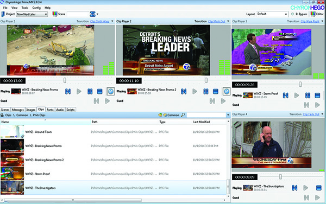326x204 pixels.
Task: Select the WXYZ - Storm Proof clip thumbnail
Action: point(12,174)
